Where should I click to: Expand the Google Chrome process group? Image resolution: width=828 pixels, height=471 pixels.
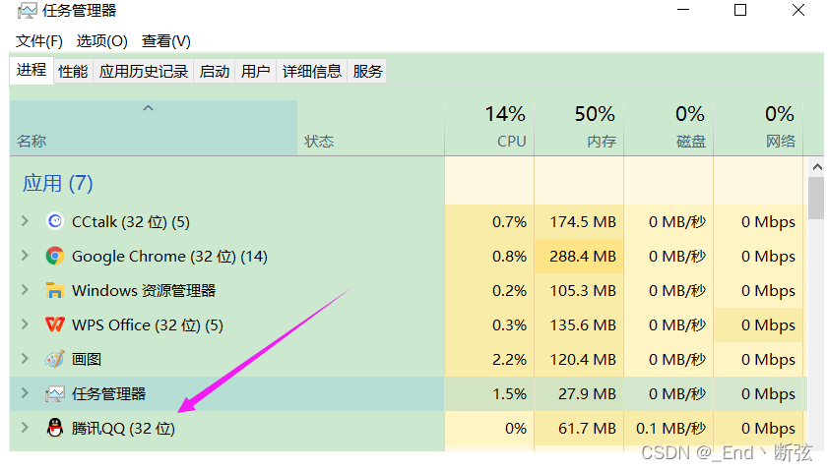point(25,256)
